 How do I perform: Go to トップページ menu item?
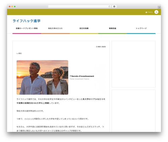[x=141, y=28]
